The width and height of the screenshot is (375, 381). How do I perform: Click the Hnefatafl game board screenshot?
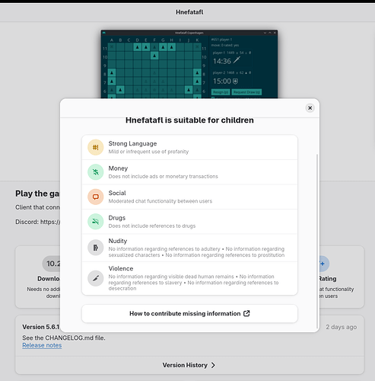click(189, 64)
